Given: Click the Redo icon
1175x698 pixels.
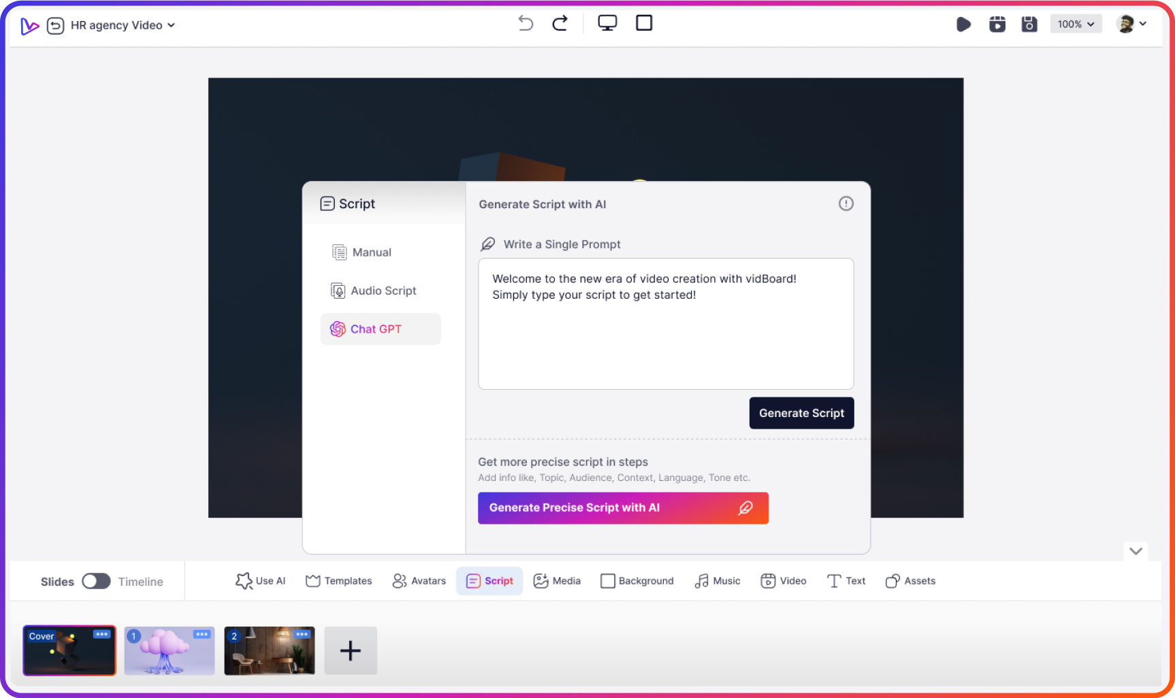Looking at the screenshot, I should (560, 22).
